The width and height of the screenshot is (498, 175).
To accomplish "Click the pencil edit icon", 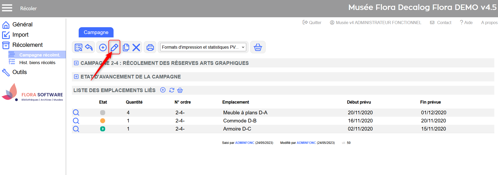I will (114, 47).
